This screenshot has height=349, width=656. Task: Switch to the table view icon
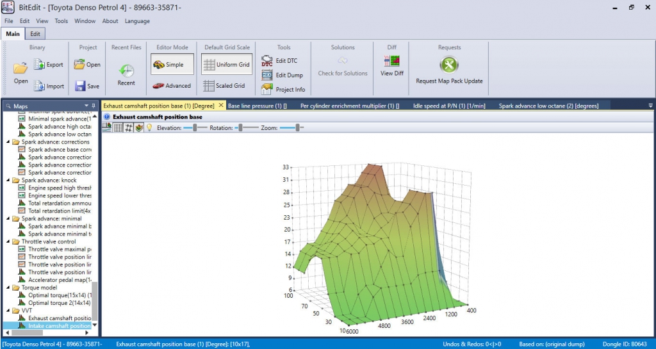point(119,127)
